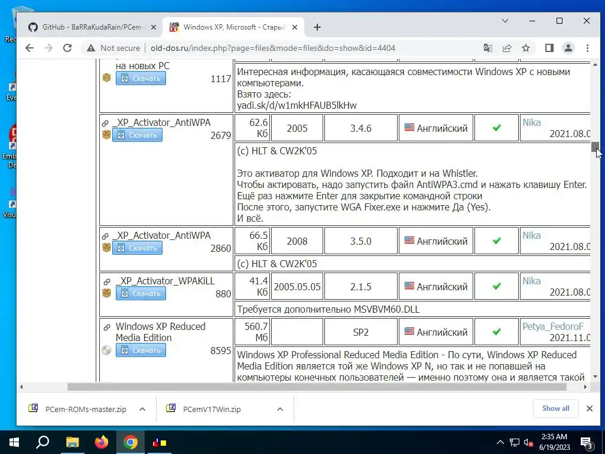Click the link icon beside _XP_Activator_WPAKiLL
This screenshot has width=605, height=454.
[x=107, y=282]
